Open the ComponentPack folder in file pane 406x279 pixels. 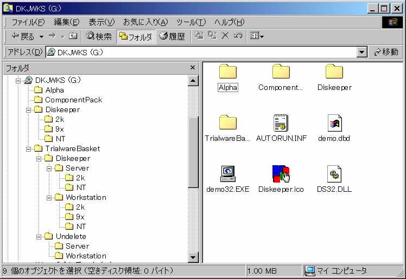click(281, 72)
